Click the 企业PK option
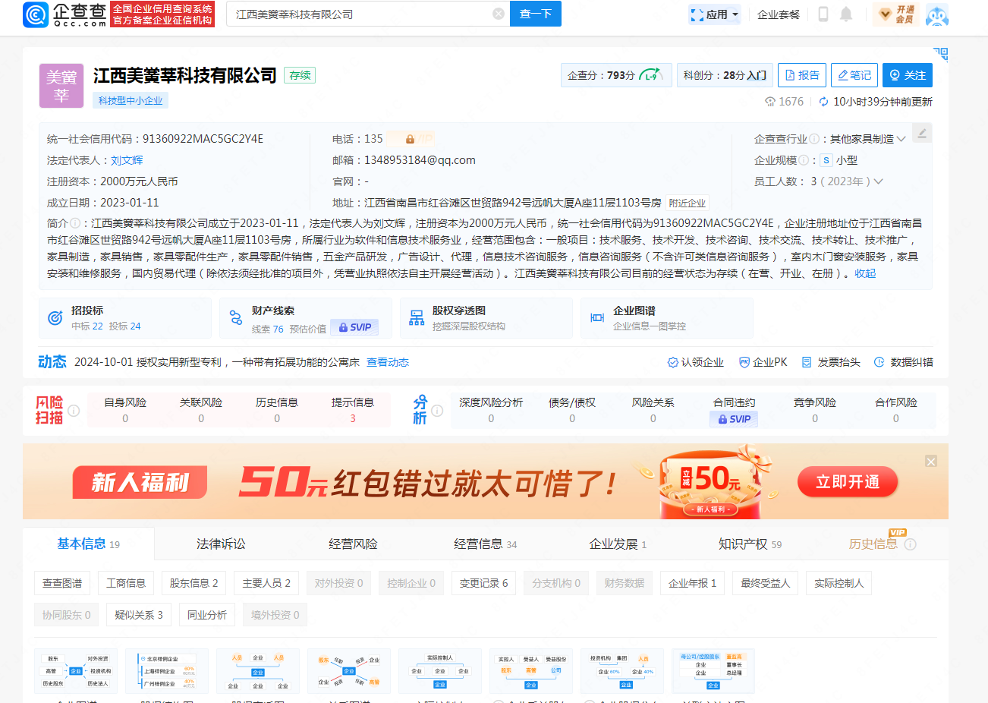The image size is (988, 703). coord(763,363)
